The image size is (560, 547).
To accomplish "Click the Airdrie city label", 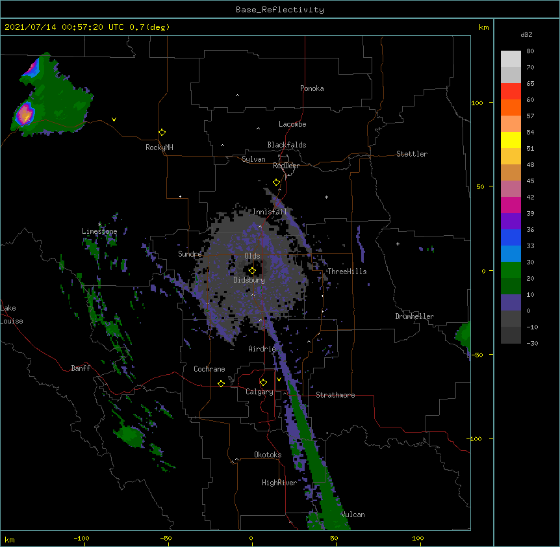I will click(x=262, y=349).
